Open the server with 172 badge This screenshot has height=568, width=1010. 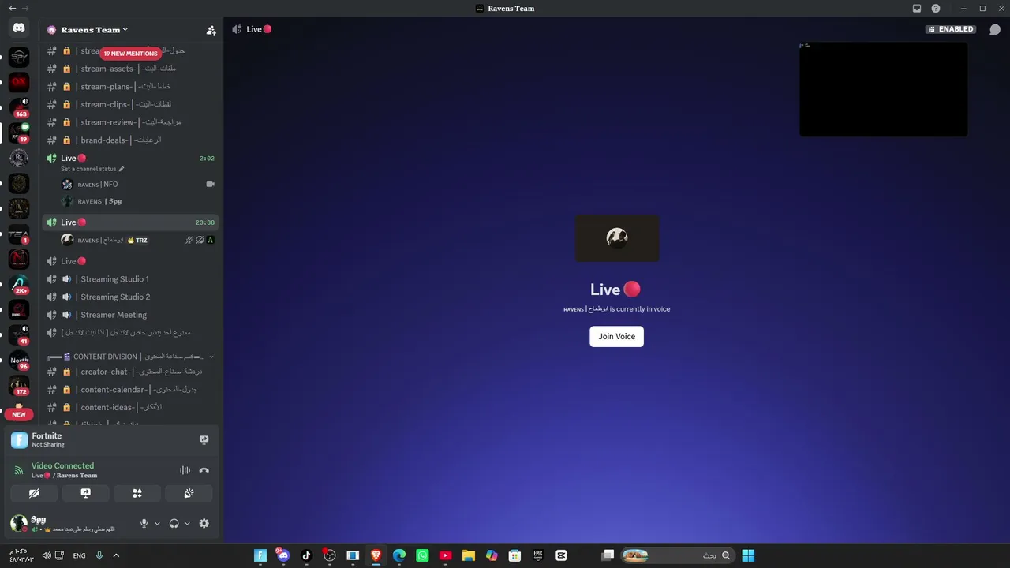(19, 387)
